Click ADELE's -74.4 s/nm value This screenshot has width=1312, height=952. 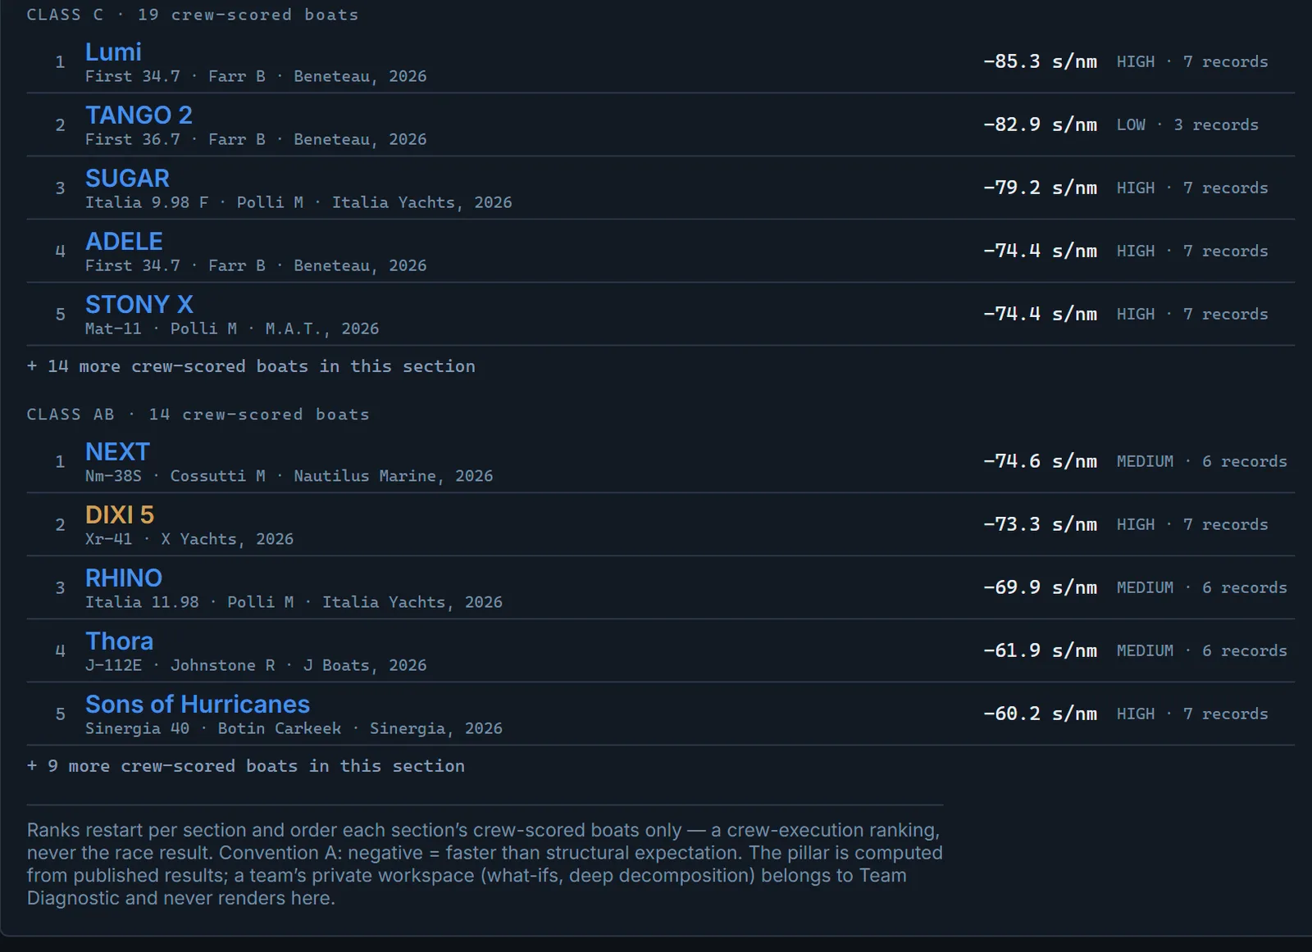pyautogui.click(x=1040, y=251)
